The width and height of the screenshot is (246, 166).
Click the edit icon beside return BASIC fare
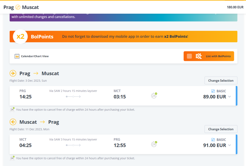click(x=213, y=140)
